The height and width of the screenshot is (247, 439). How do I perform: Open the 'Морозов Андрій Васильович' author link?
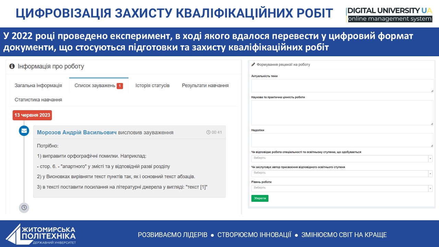click(76, 132)
